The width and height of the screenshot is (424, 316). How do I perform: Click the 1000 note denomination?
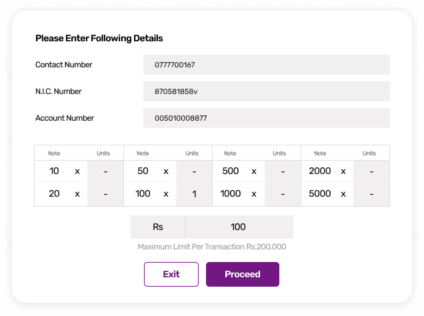click(x=231, y=194)
